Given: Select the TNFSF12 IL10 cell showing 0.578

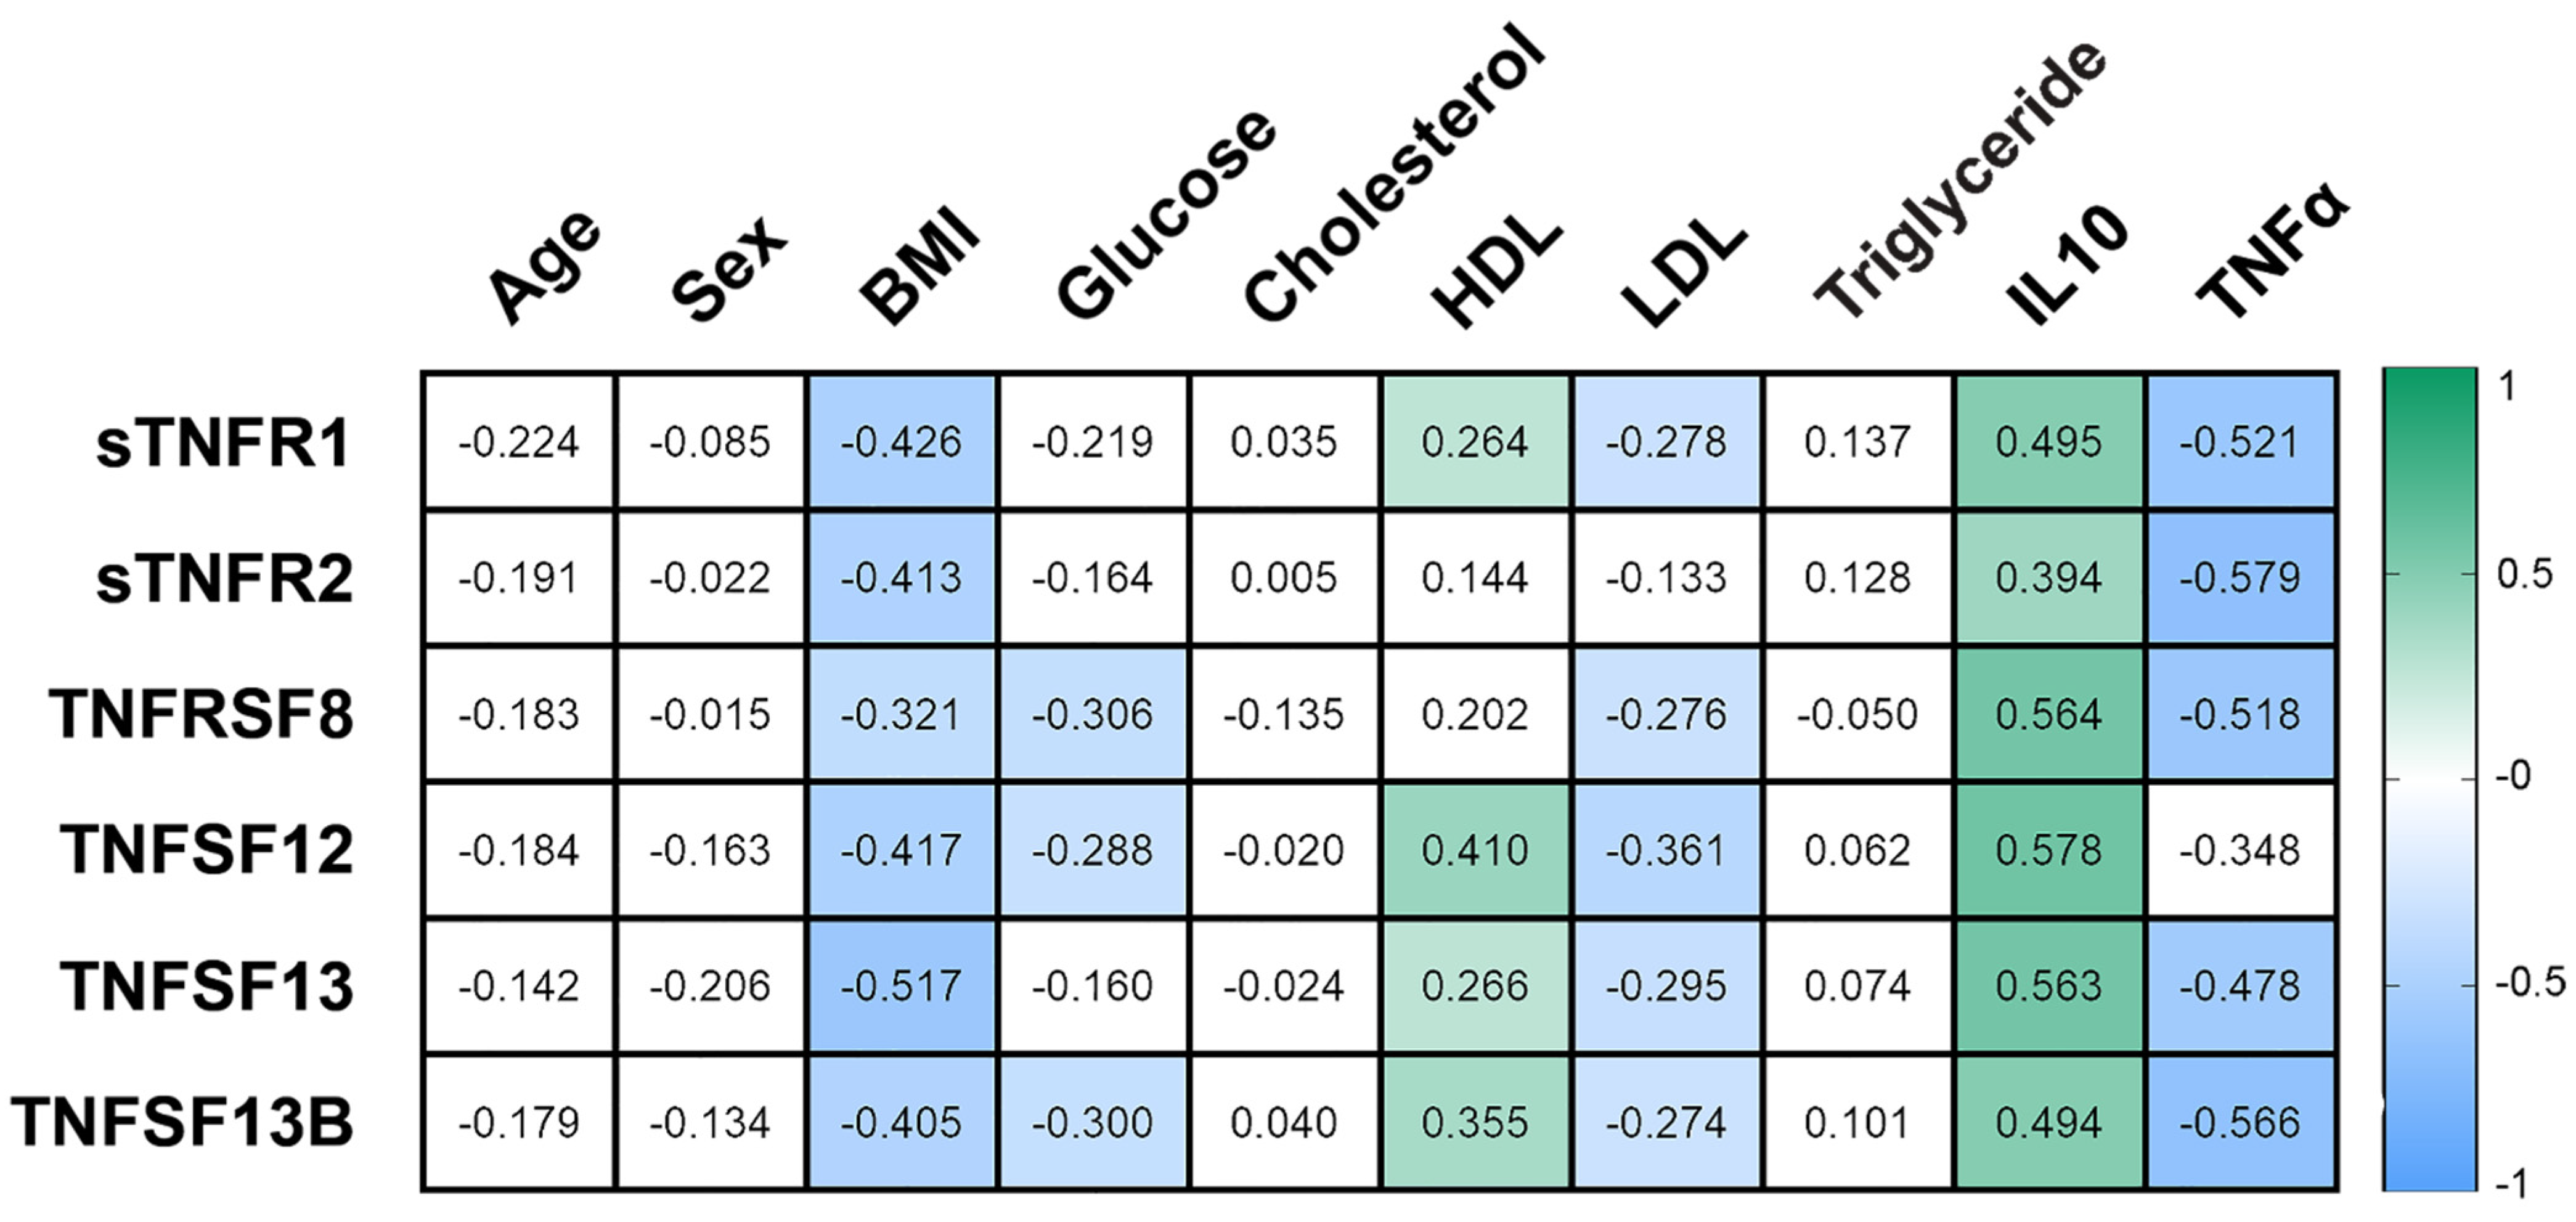Looking at the screenshot, I should tap(2049, 850).
